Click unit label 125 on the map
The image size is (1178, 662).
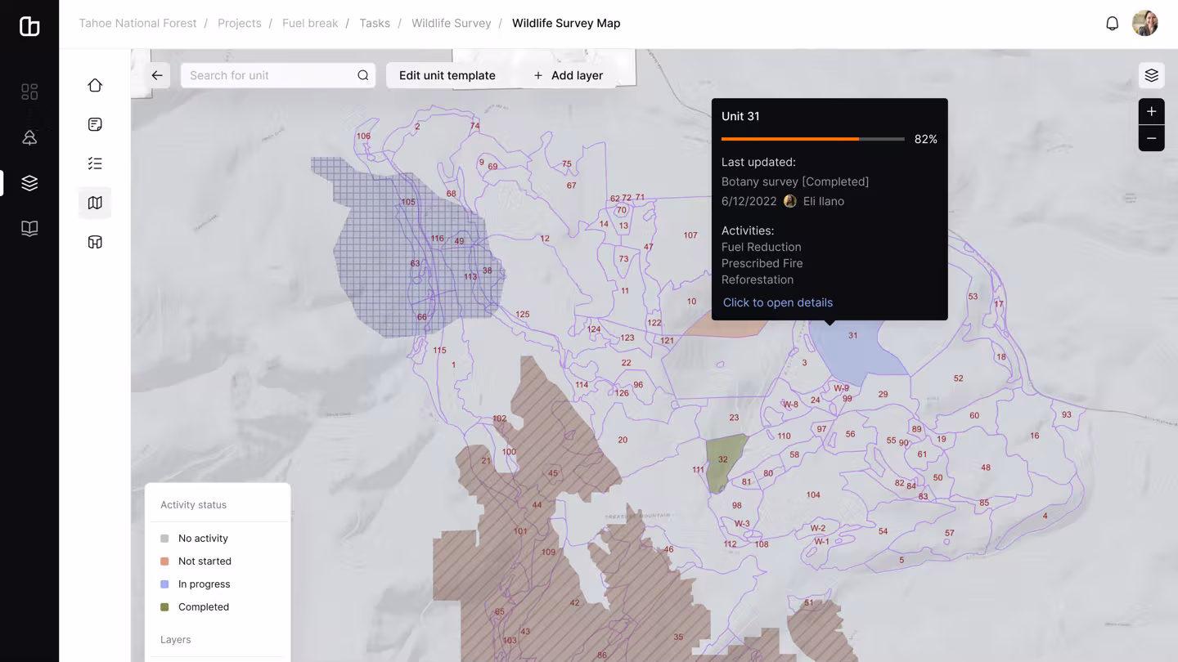pos(522,314)
